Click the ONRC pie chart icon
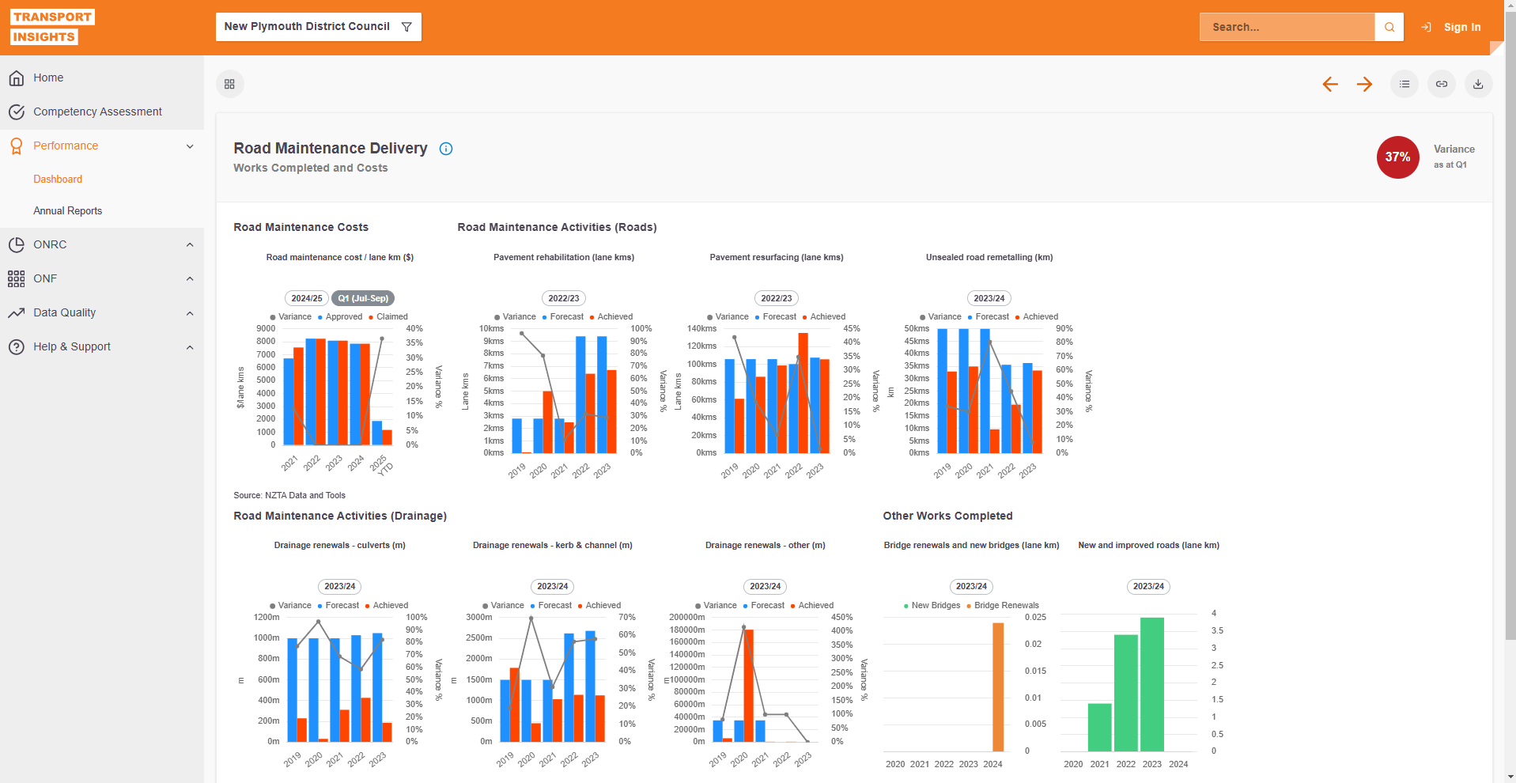 (17, 244)
